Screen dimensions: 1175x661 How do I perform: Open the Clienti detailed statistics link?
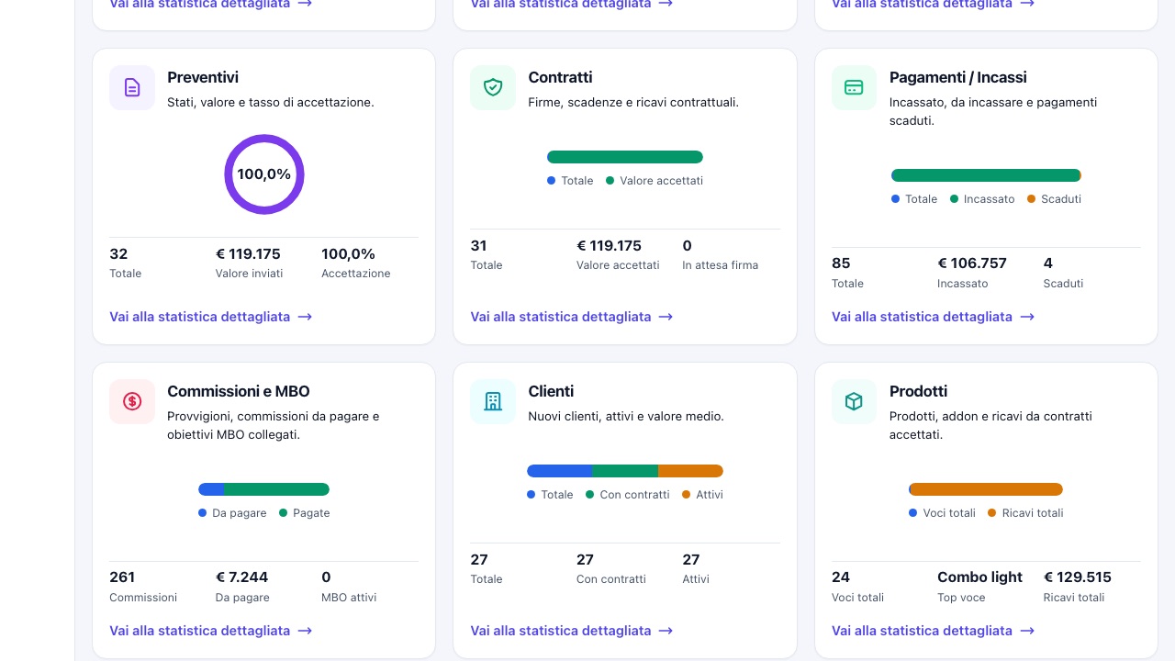572,631
